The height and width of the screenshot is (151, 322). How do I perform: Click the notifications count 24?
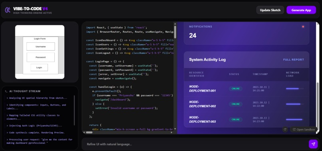point(193,35)
